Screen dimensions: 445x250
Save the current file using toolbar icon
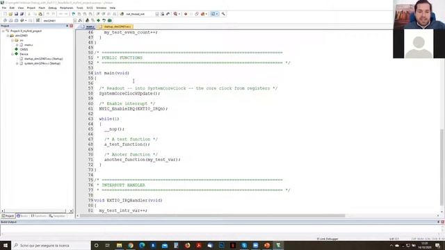click(16, 14)
